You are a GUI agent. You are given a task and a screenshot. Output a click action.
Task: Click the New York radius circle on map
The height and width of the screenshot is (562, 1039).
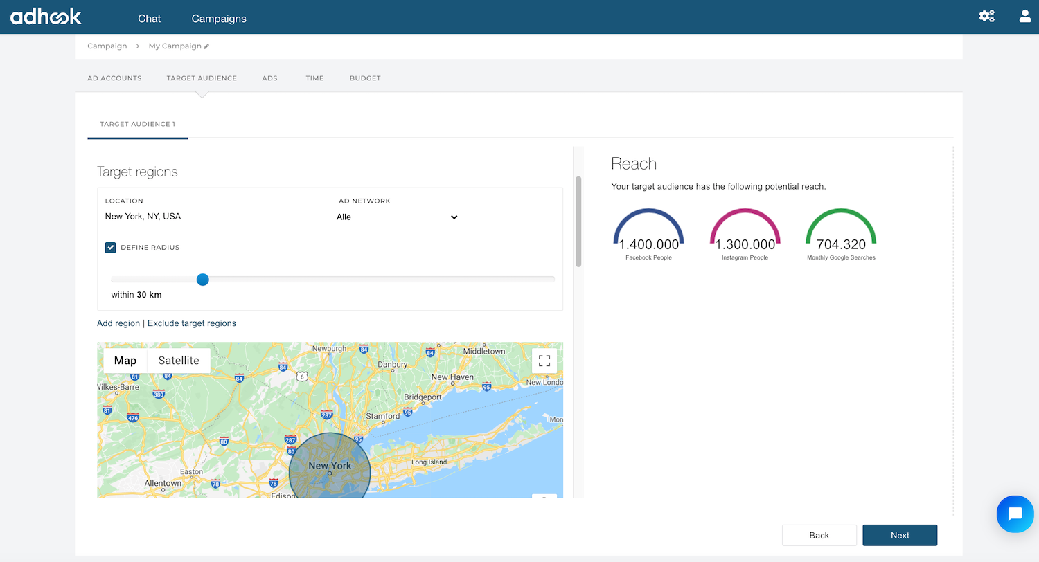(x=330, y=466)
